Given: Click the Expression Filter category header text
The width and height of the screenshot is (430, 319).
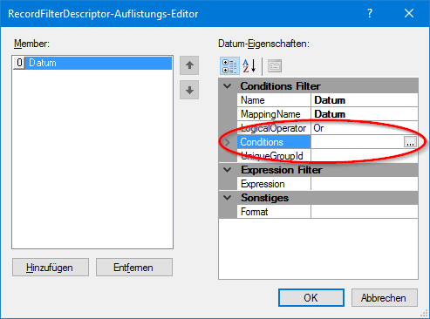Looking at the screenshot, I should [x=282, y=170].
